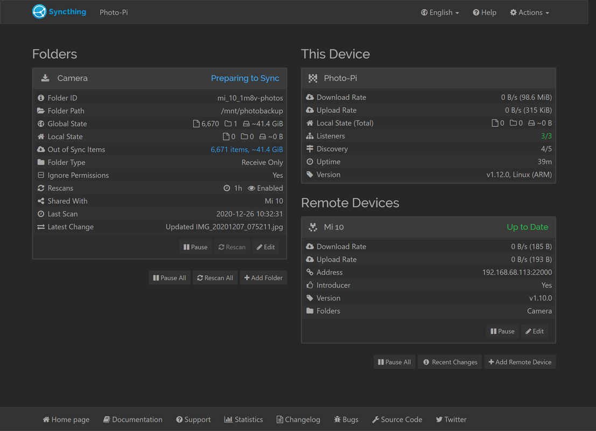Click the Preparing to Sync status text
This screenshot has width=596, height=431.
tap(245, 78)
